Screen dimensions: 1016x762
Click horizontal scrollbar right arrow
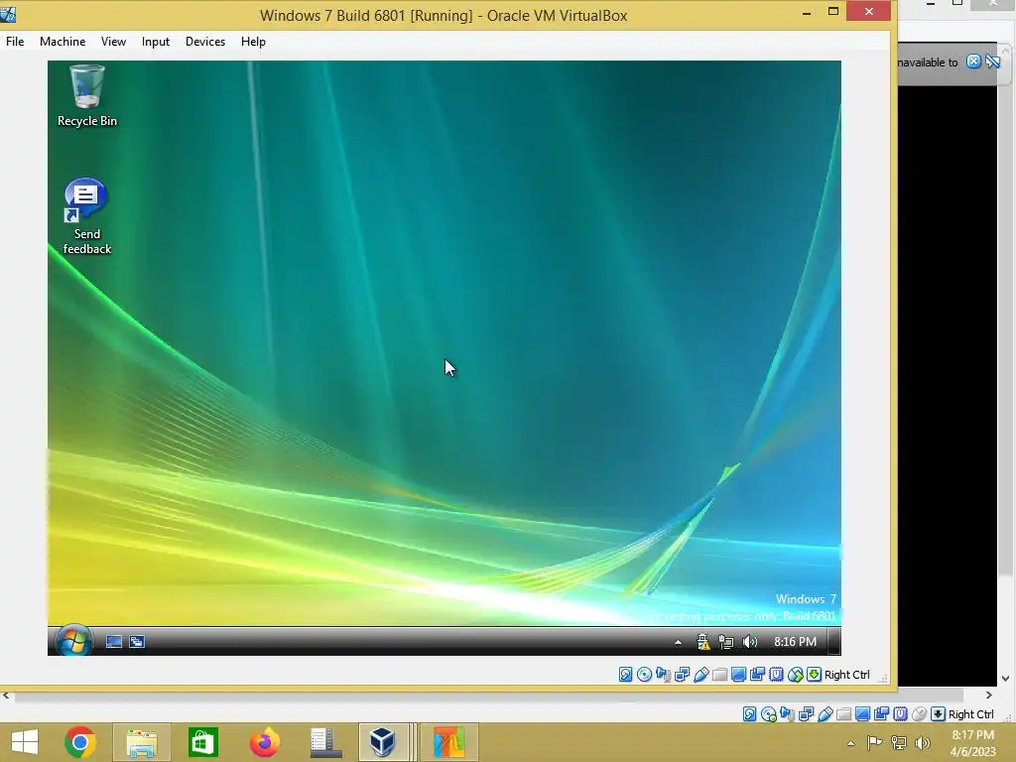(x=989, y=696)
